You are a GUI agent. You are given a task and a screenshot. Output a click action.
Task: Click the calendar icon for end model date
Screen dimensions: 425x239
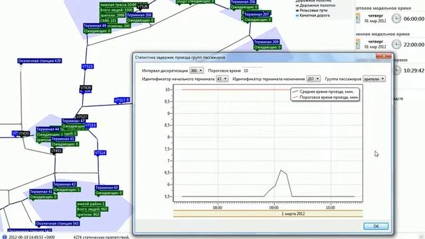(358, 44)
